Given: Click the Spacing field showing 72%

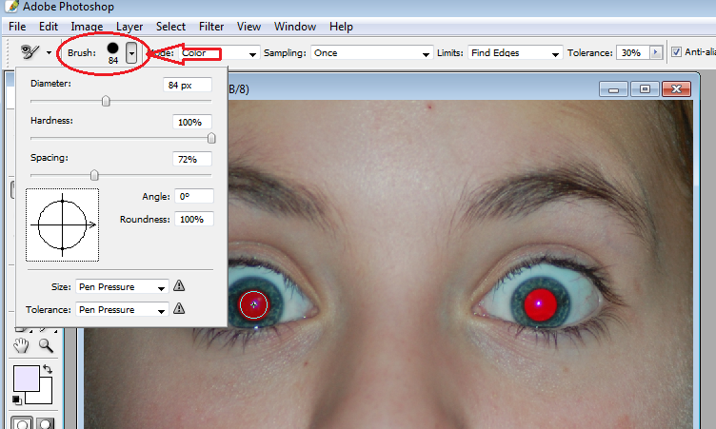Looking at the screenshot, I should pos(191,159).
